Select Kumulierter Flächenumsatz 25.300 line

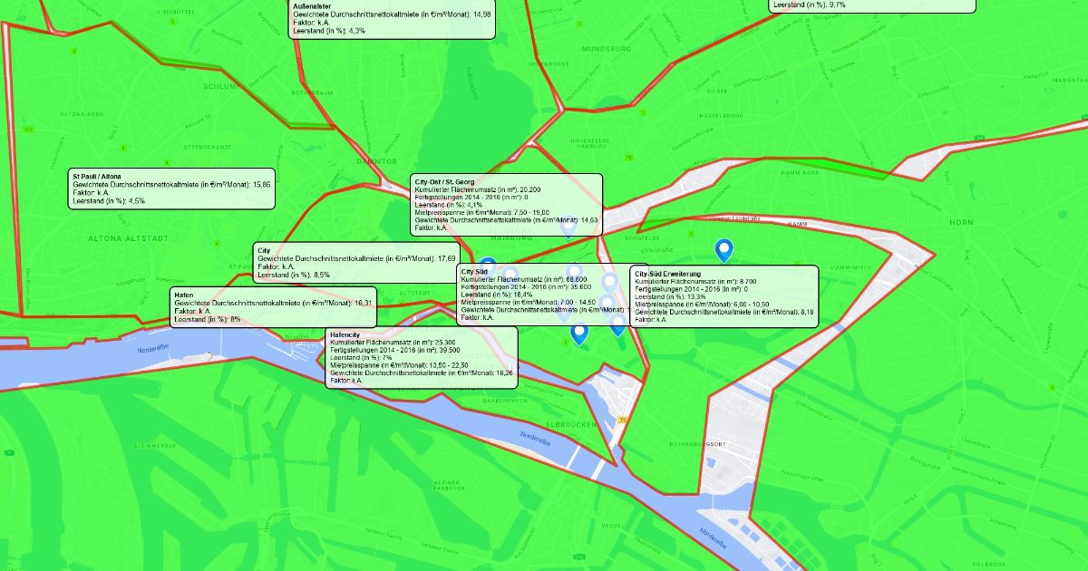click(x=393, y=343)
